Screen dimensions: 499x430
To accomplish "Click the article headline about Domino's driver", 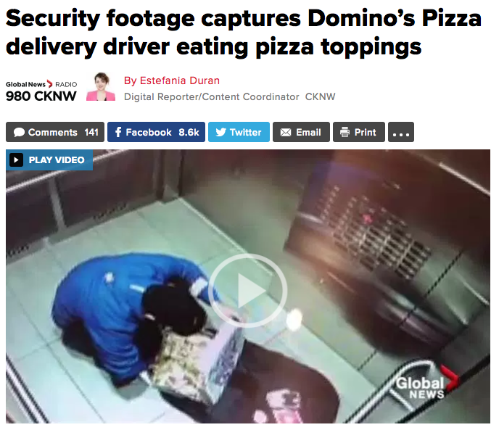I will (244, 33).
